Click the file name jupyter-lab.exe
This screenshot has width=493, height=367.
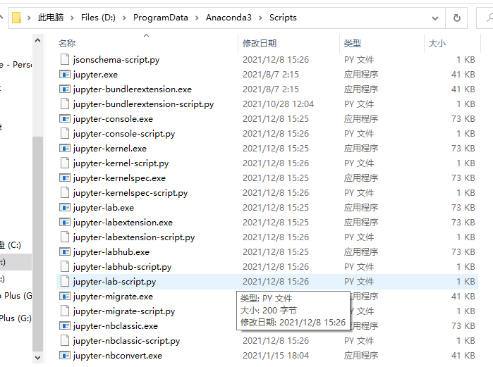click(x=104, y=208)
